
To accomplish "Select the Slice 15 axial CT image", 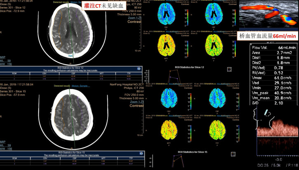I will point(72,115).
